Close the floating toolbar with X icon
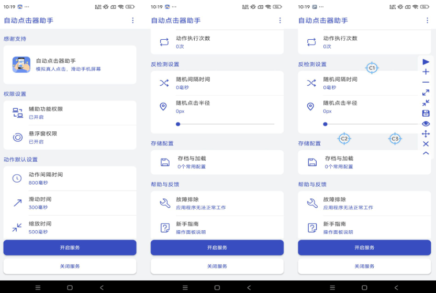This screenshot has width=436, height=293. click(x=426, y=144)
